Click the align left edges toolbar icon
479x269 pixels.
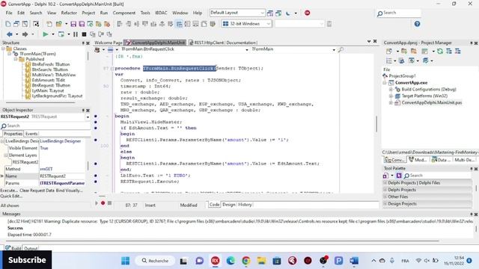coord(120,24)
